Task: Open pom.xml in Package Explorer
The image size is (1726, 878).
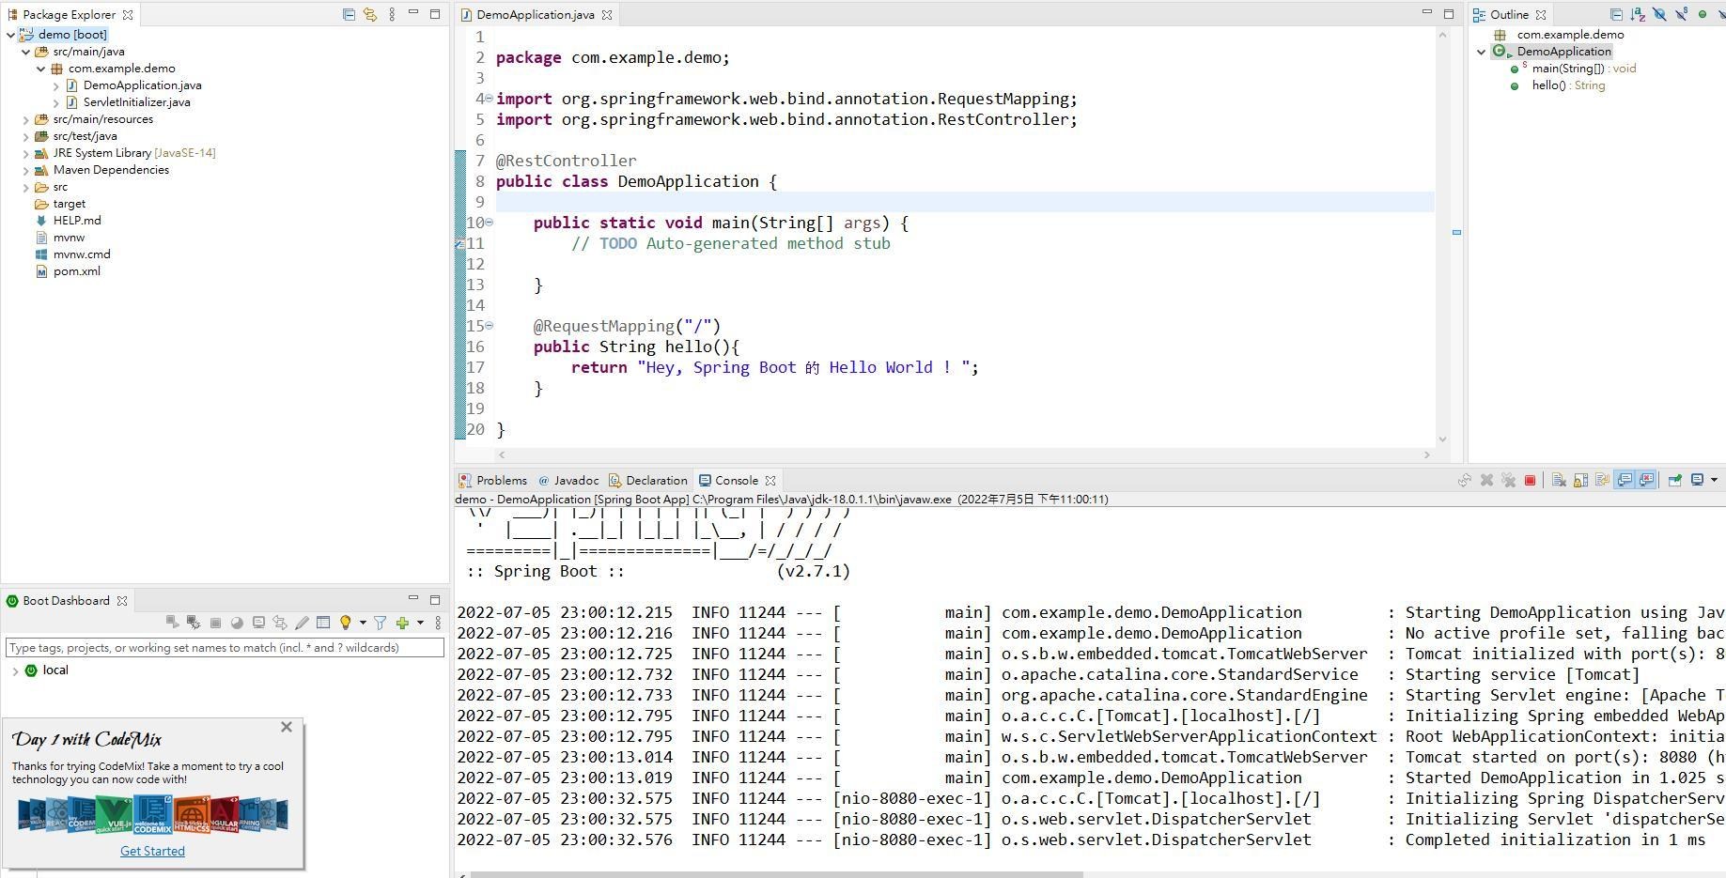Action: coord(76,271)
